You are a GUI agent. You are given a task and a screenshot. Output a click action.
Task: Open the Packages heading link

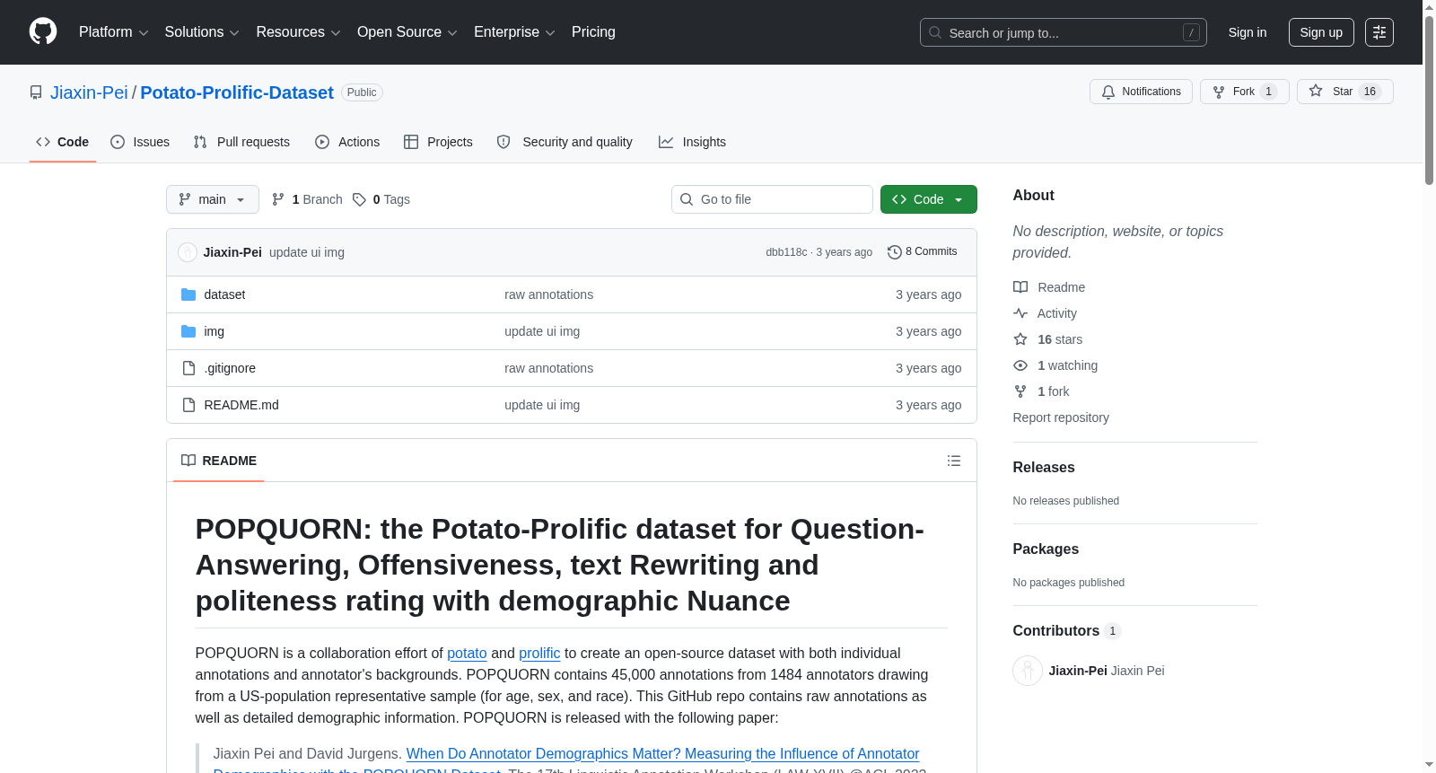point(1046,549)
